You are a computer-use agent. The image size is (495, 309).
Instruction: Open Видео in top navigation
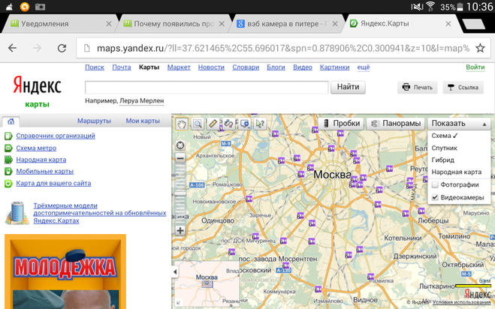(303, 67)
